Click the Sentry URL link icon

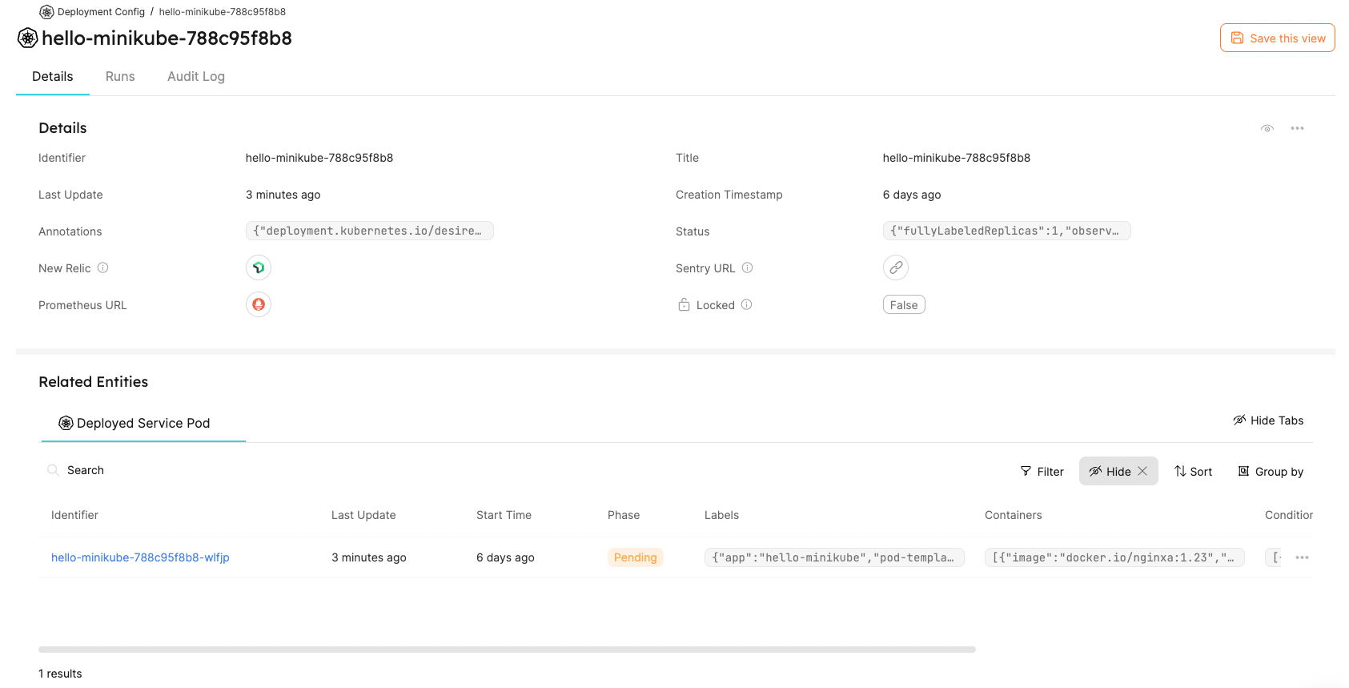click(895, 268)
